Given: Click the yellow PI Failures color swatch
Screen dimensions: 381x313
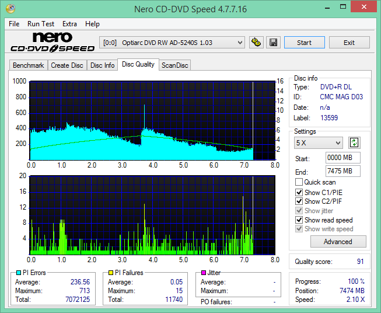Looking at the screenshot, I should coord(111,273).
